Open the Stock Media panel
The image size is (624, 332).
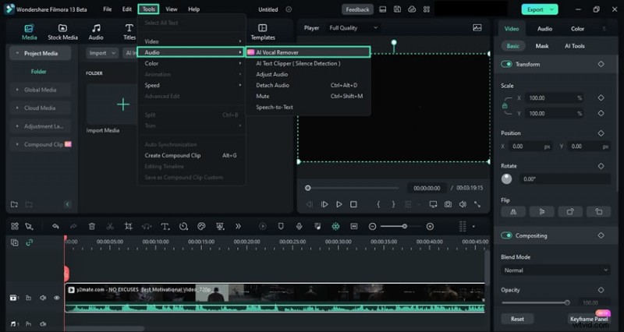coord(62,31)
